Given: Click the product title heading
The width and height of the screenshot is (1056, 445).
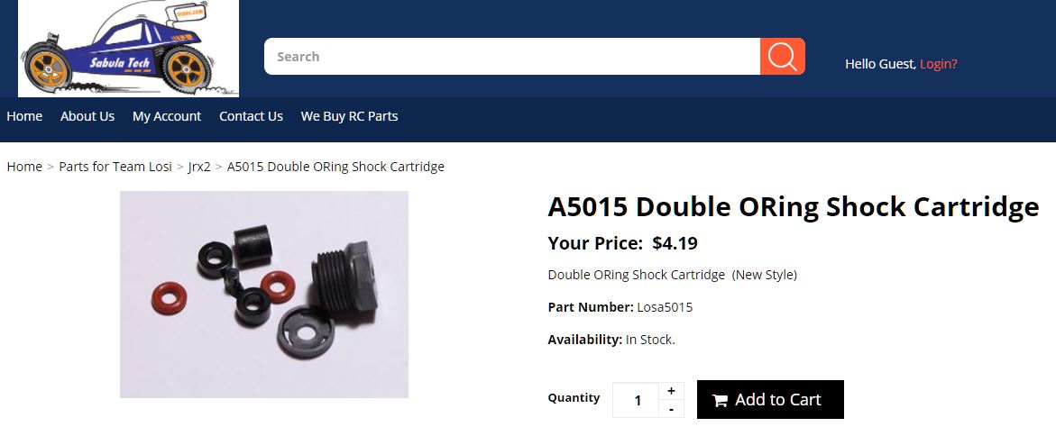Looking at the screenshot, I should (794, 206).
